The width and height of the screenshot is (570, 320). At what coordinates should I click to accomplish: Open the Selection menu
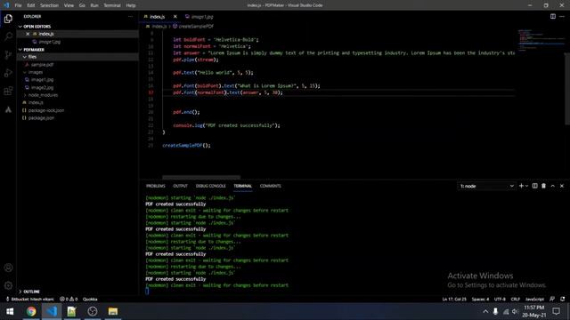pos(49,5)
